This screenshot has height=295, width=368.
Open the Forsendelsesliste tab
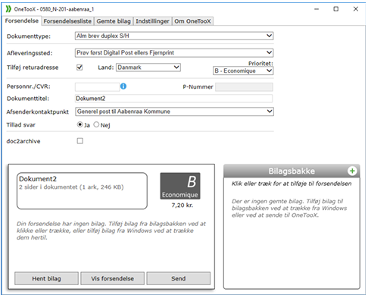[67, 21]
